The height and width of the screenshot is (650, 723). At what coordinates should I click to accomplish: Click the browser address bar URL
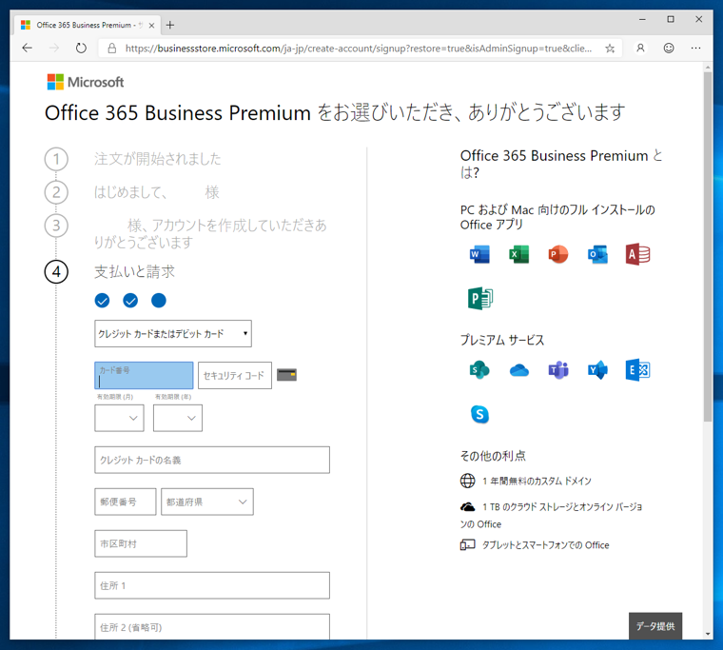click(359, 49)
